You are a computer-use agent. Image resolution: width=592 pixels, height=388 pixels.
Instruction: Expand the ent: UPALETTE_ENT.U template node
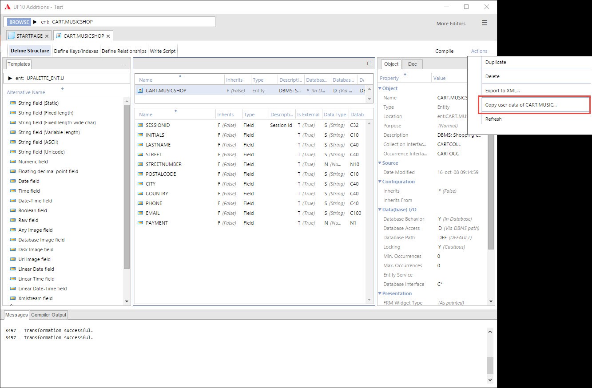tap(10, 79)
